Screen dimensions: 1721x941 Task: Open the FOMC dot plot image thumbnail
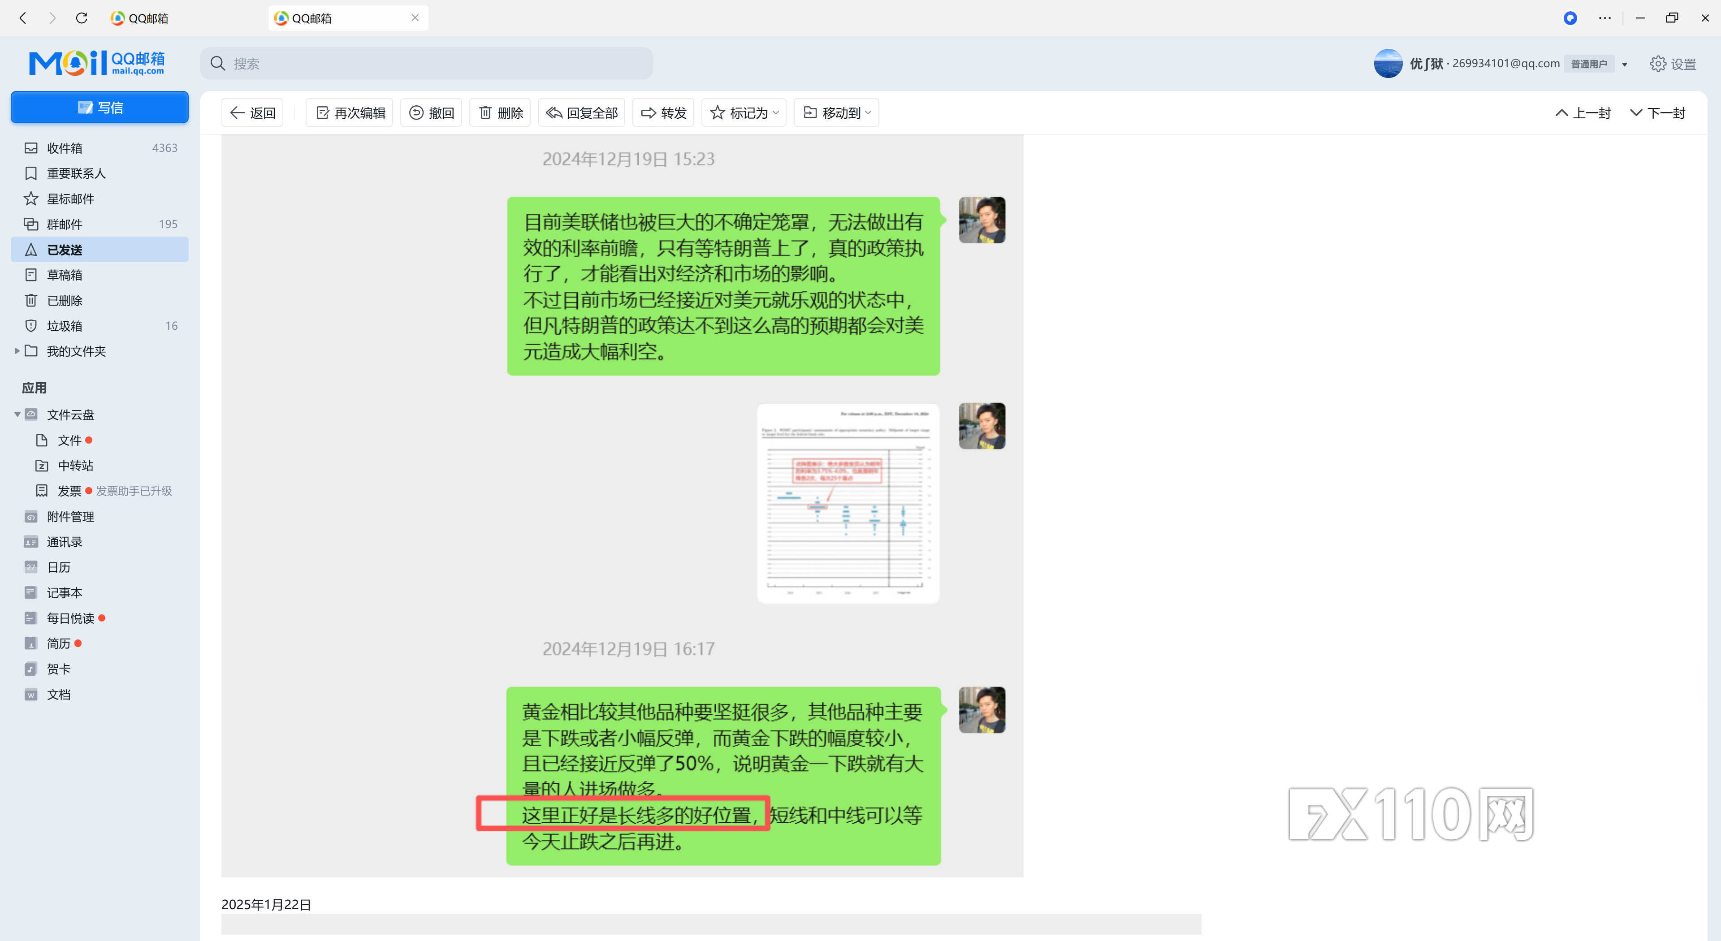pos(848,503)
